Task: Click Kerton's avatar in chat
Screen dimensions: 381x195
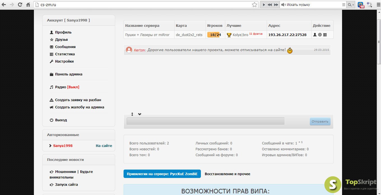Action: tap(129, 50)
